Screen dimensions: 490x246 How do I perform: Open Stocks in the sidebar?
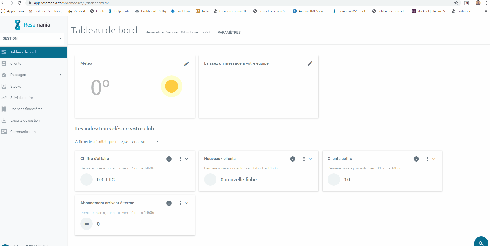pyautogui.click(x=33, y=86)
